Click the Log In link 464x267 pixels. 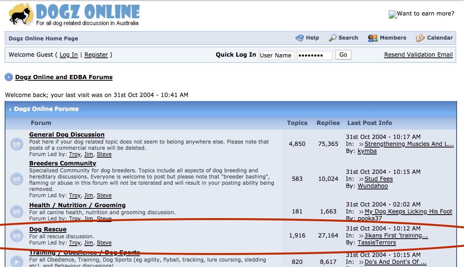click(69, 55)
